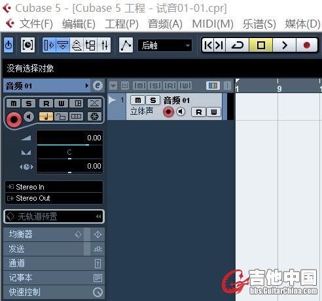Image resolution: width=322 pixels, height=301 pixels.
Task: Open the 无轨道预置 track preset field
Action: [54, 216]
